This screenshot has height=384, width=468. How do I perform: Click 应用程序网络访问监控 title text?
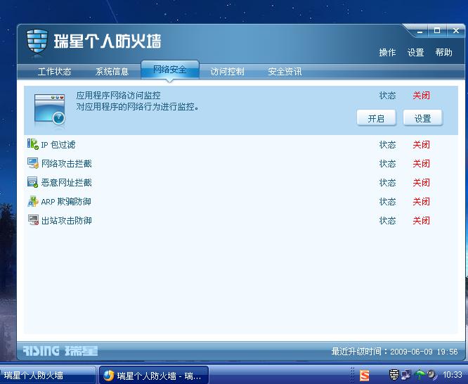[x=119, y=96]
